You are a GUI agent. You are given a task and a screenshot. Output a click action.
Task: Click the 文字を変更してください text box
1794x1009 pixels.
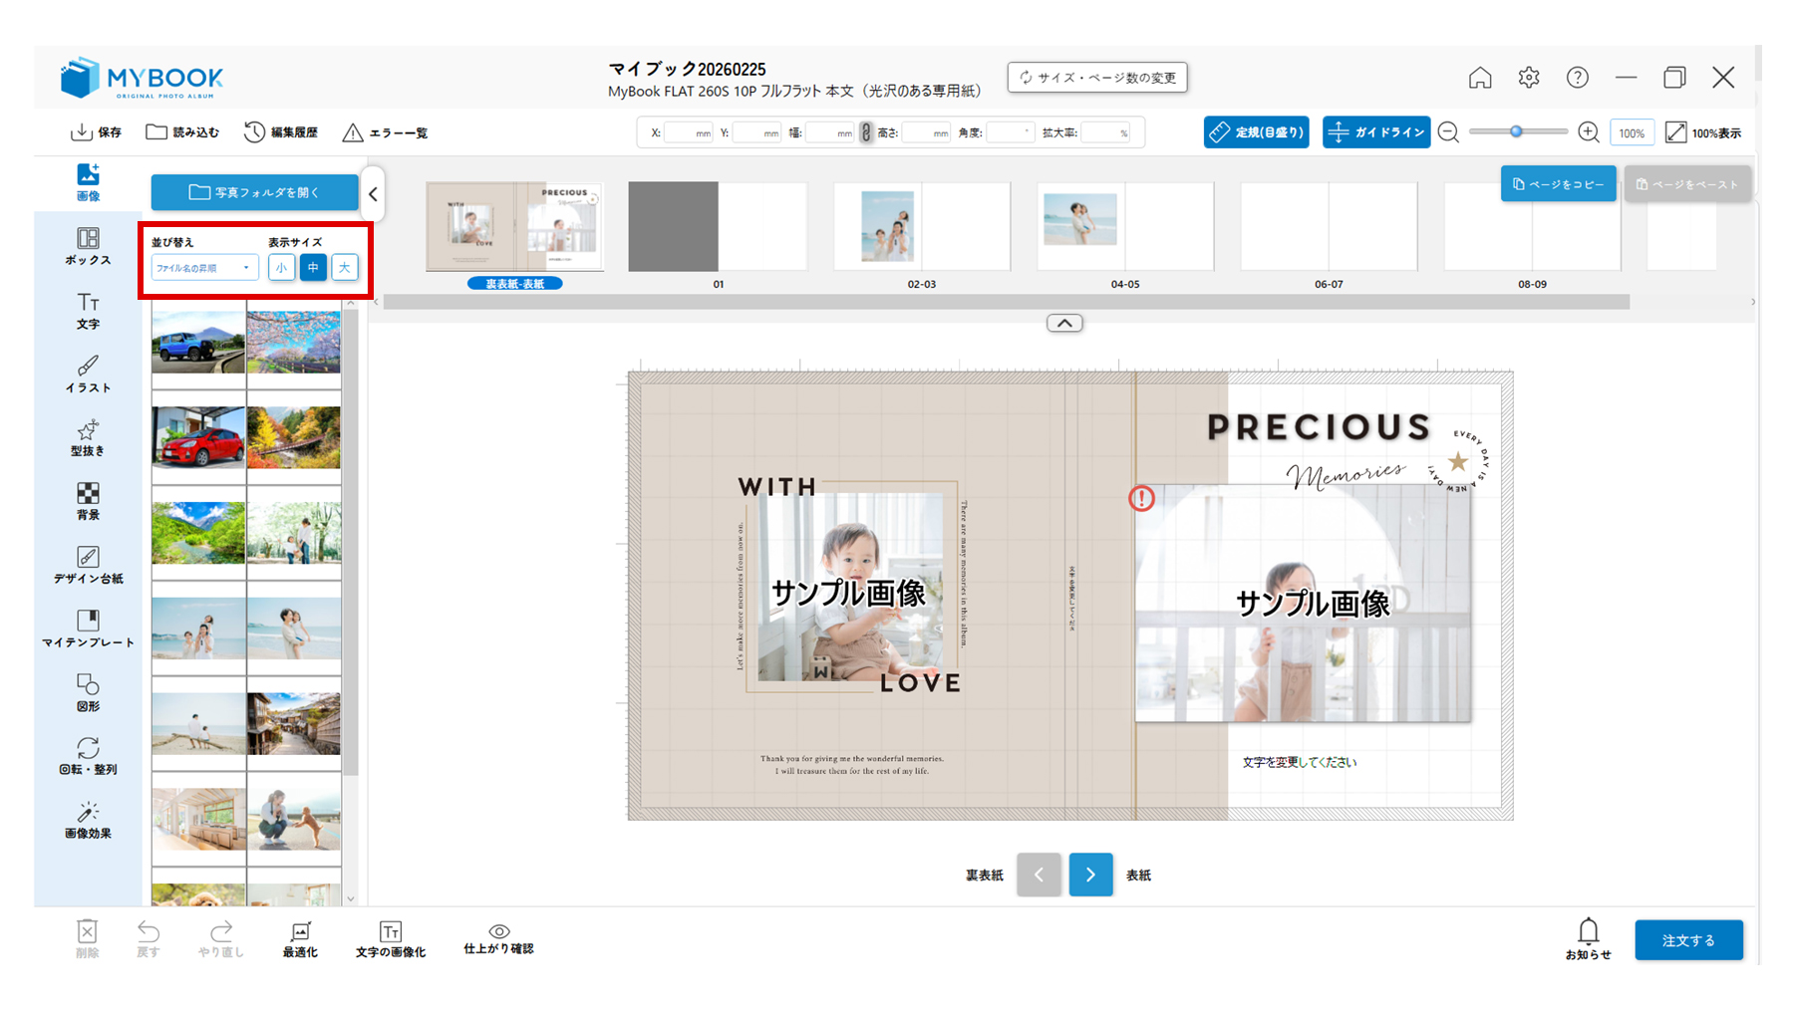pyautogui.click(x=1299, y=762)
